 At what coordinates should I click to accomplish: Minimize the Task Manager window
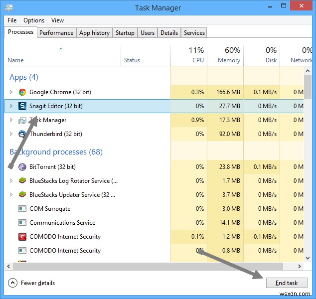[270, 6]
